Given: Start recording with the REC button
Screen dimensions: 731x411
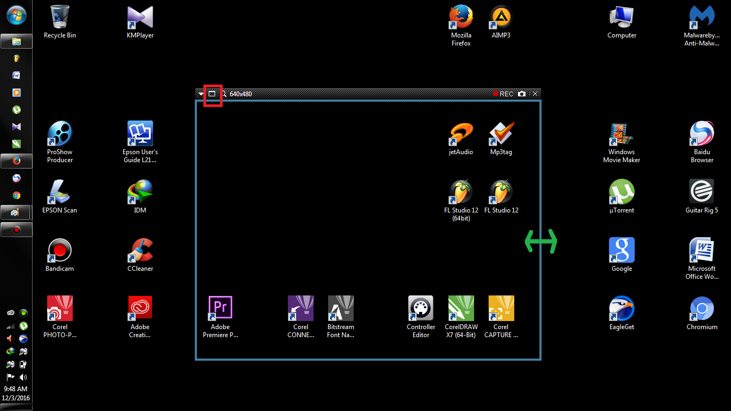Looking at the screenshot, I should [x=503, y=94].
